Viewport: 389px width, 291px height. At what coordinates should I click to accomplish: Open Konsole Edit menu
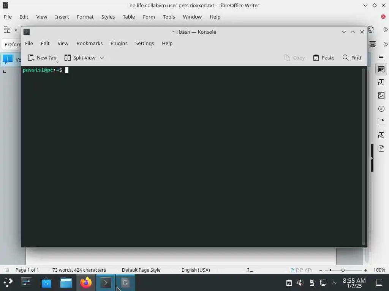pyautogui.click(x=45, y=43)
